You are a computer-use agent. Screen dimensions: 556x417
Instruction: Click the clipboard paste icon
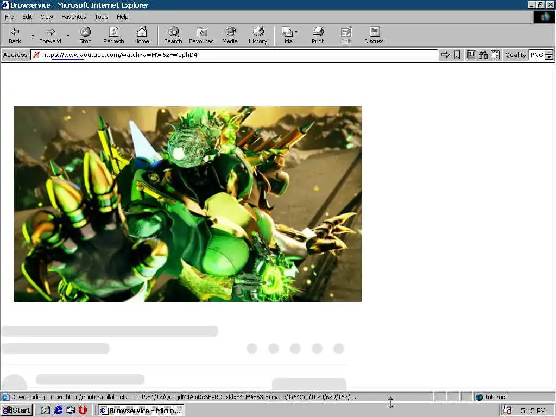pos(495,55)
